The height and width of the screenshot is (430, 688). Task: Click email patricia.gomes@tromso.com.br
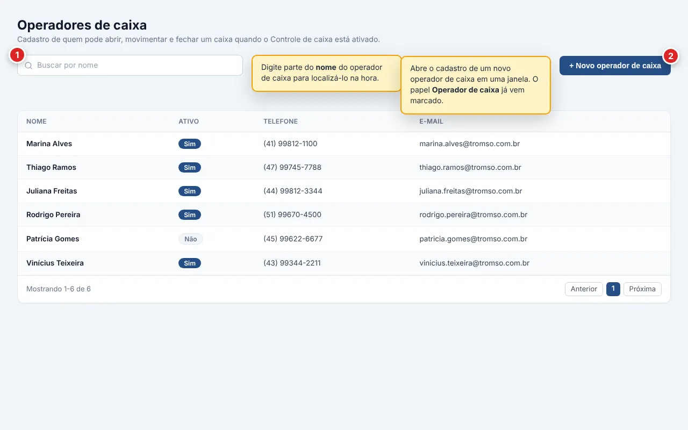(x=474, y=239)
